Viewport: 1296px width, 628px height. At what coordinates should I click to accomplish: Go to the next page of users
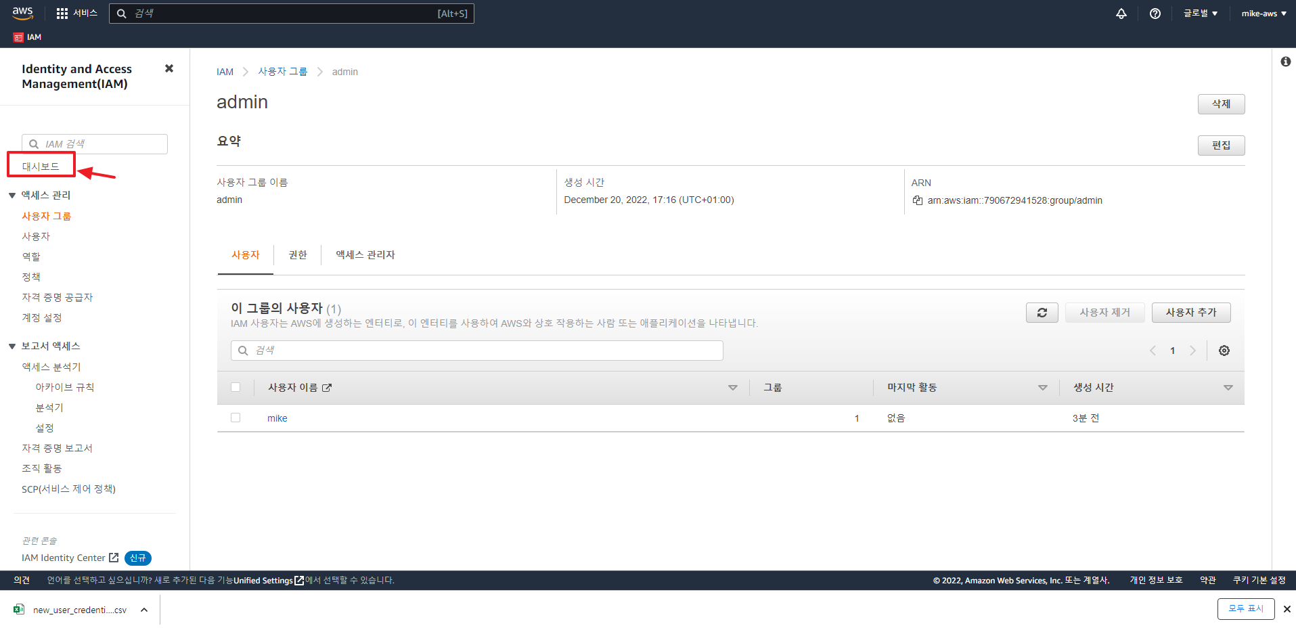[1192, 351]
